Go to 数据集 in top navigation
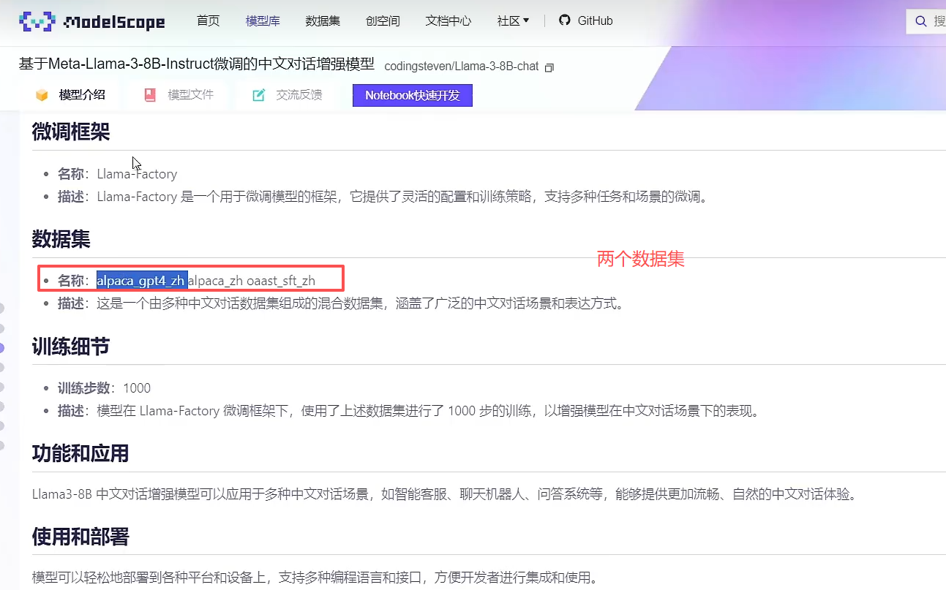 click(323, 20)
